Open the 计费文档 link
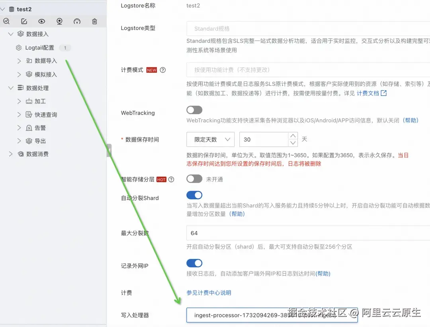 [x=368, y=93]
